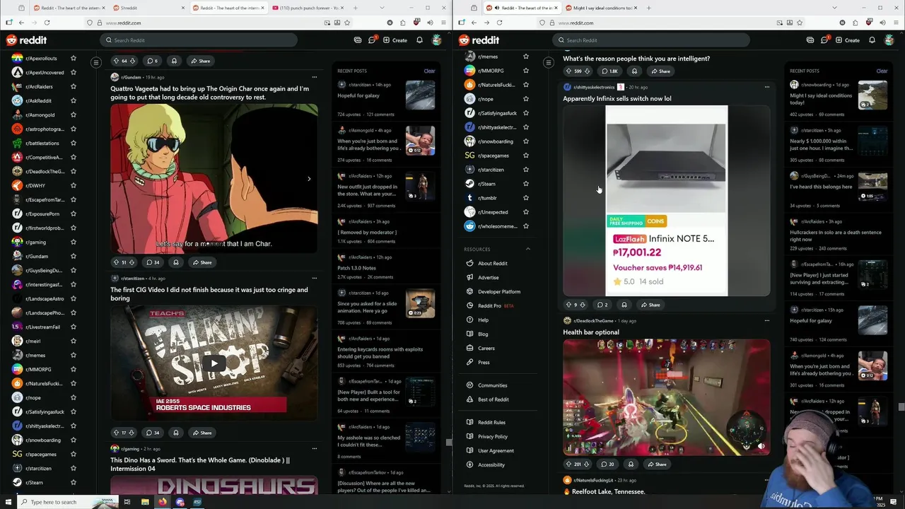905x509 pixels.
Task: Upvote the starcitizen CIG video post
Action: 117,433
